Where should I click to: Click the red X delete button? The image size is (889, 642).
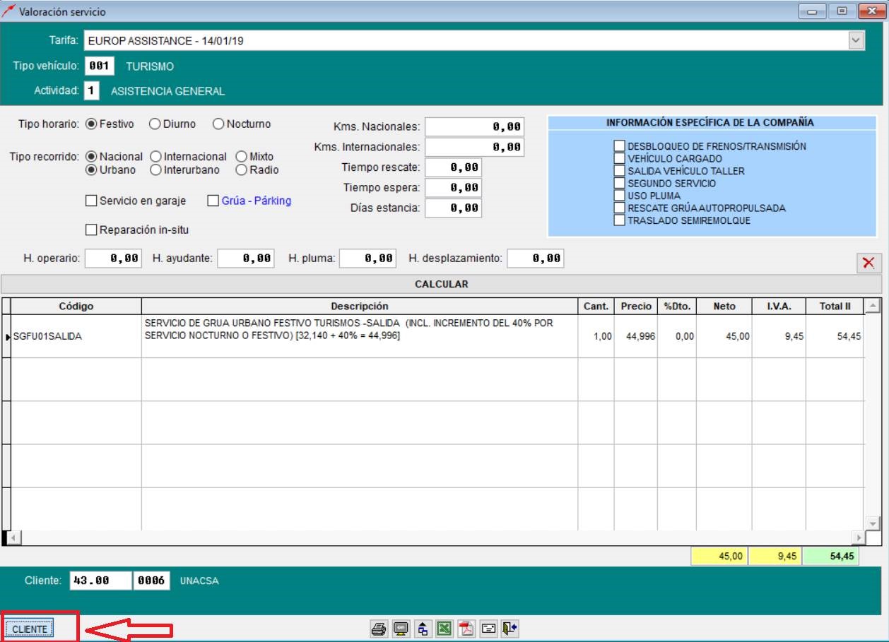click(869, 263)
